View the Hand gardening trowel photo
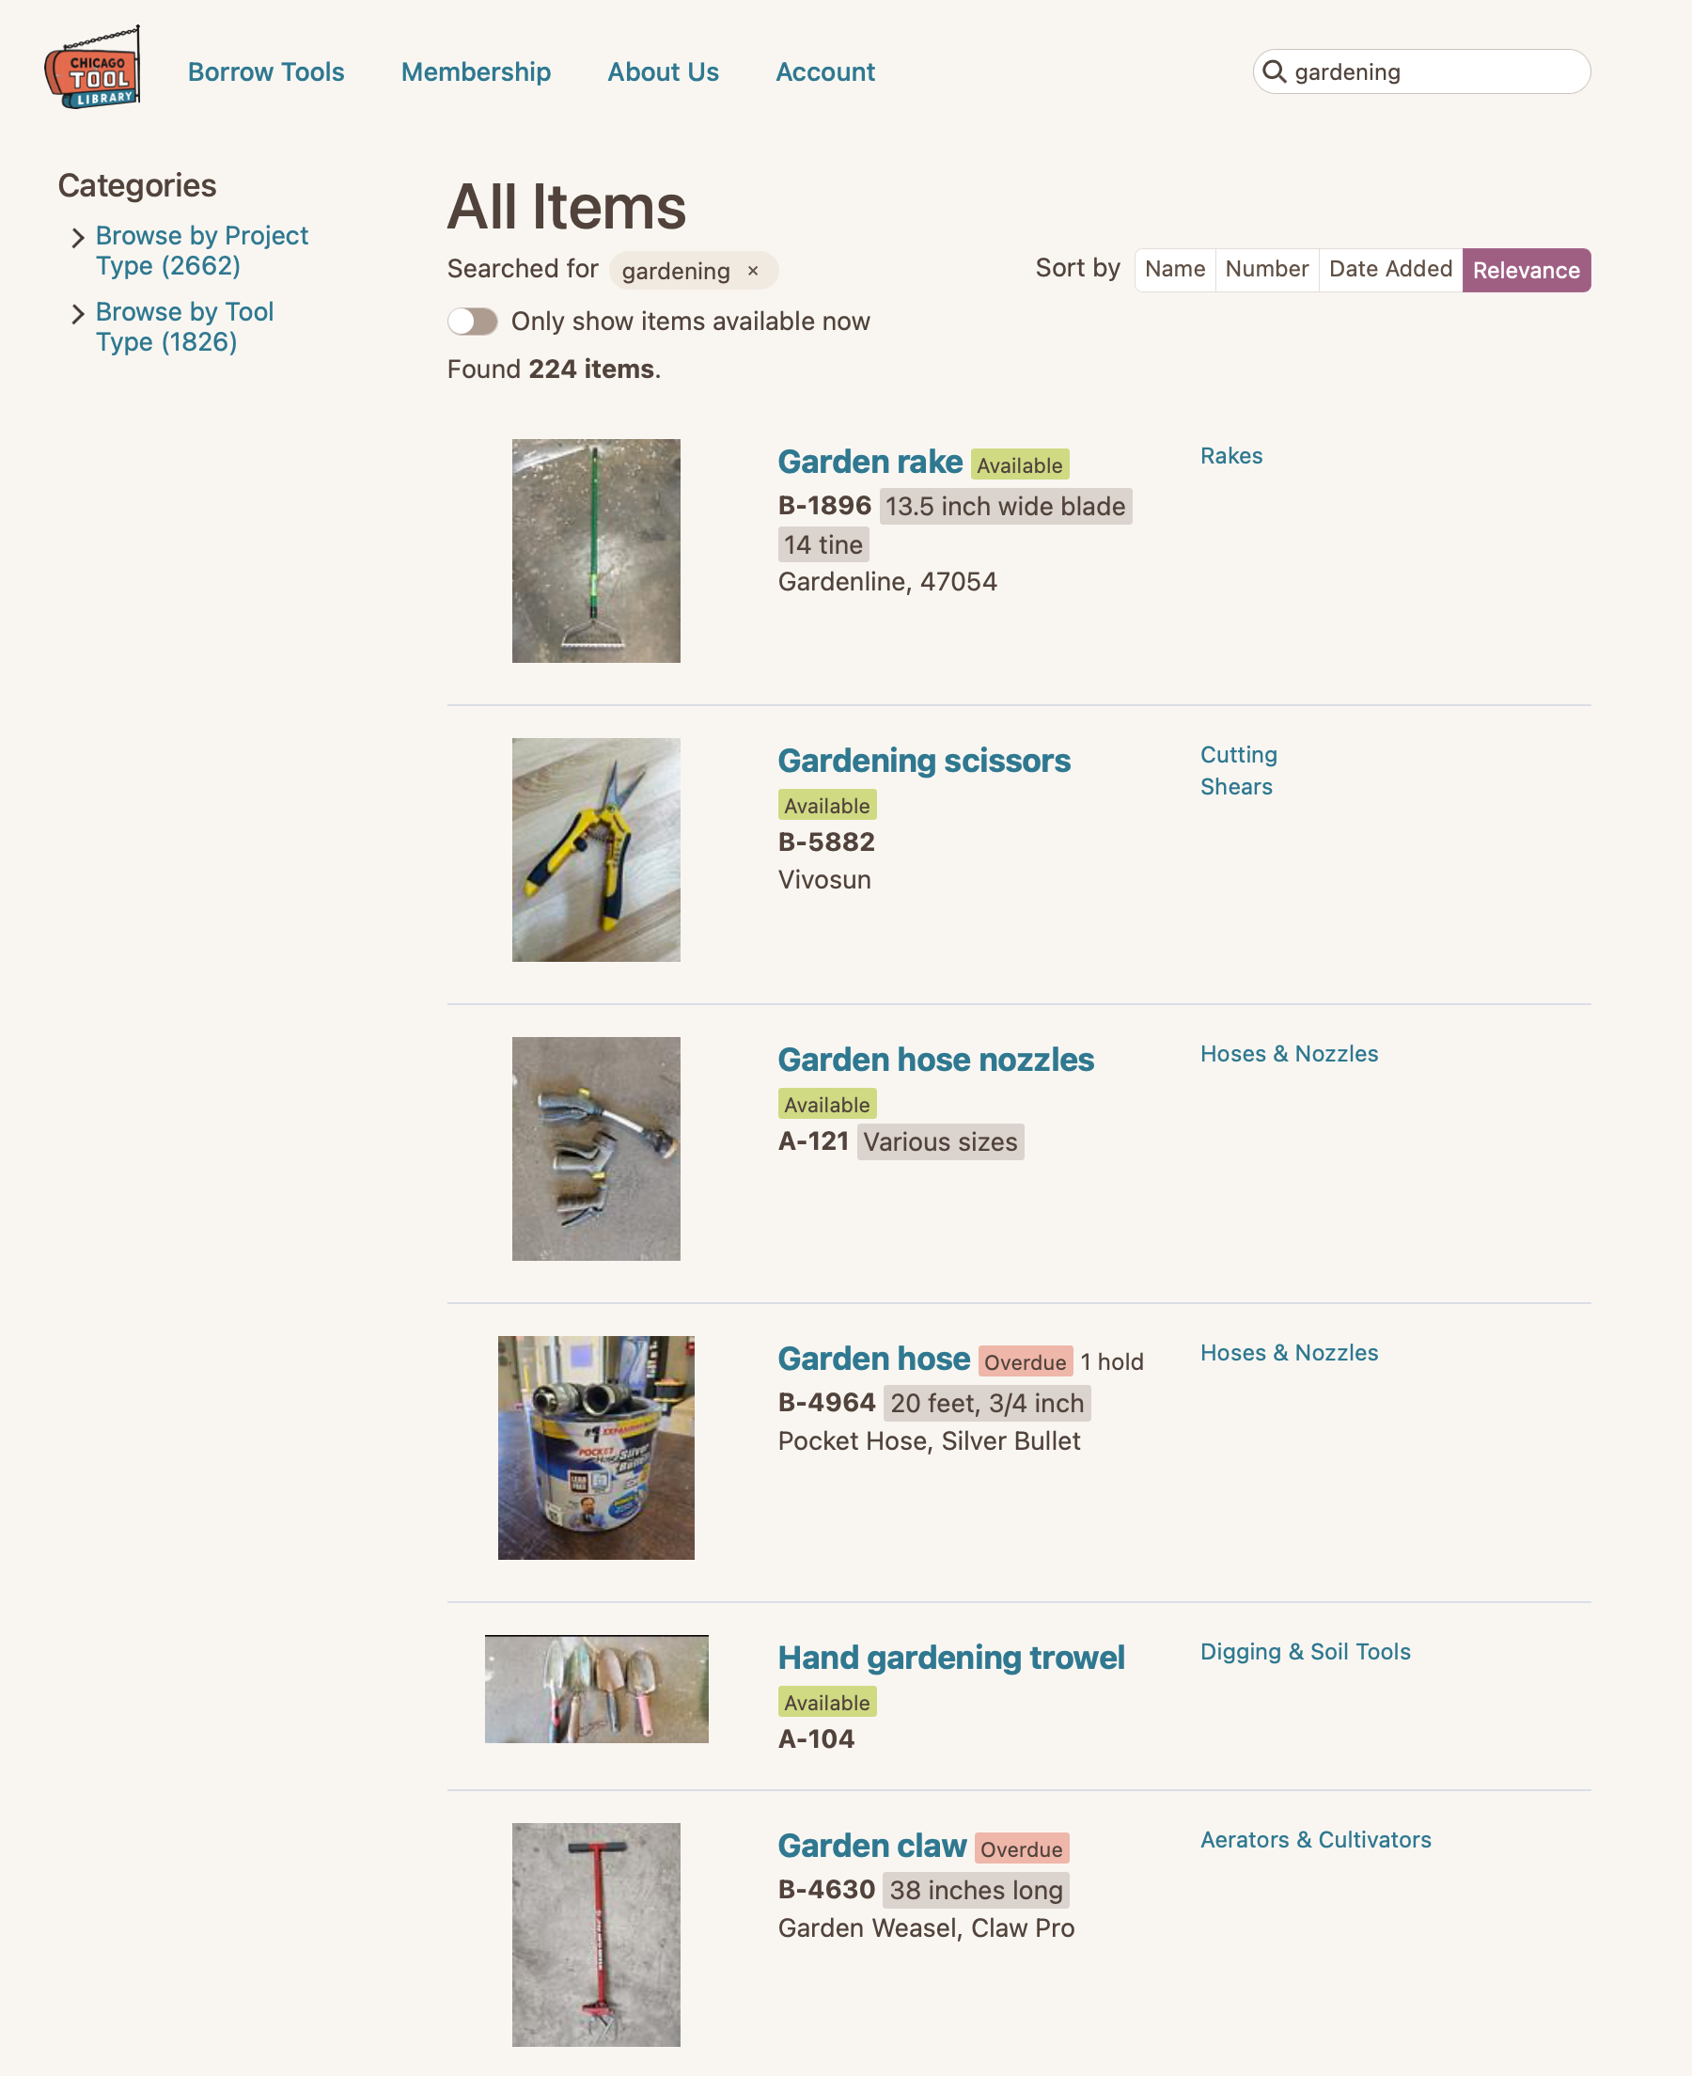The width and height of the screenshot is (1692, 2076). tap(596, 1688)
